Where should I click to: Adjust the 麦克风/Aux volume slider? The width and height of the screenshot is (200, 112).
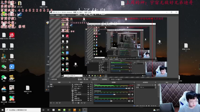pyautogui.click(x=111, y=88)
